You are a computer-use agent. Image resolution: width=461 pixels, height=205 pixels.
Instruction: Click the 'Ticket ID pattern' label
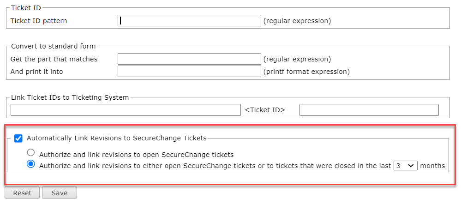[x=39, y=21]
